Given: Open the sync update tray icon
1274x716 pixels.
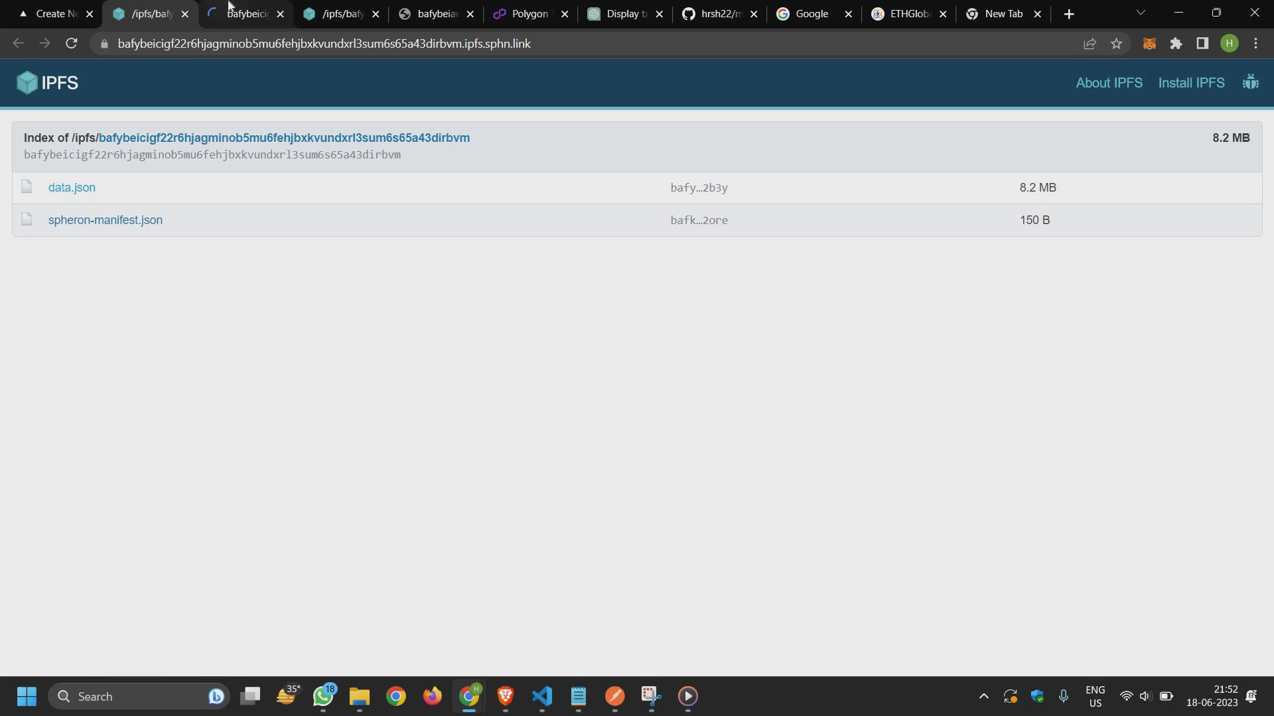Looking at the screenshot, I should click(1010, 696).
